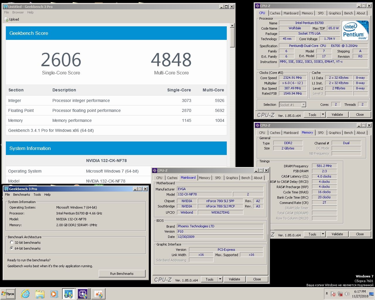Open Tools menu in Geekbench 3 Pro dialog

coord(37,195)
